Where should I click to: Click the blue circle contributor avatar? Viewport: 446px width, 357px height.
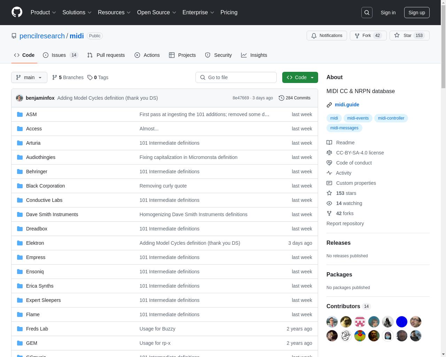pyautogui.click(x=402, y=322)
